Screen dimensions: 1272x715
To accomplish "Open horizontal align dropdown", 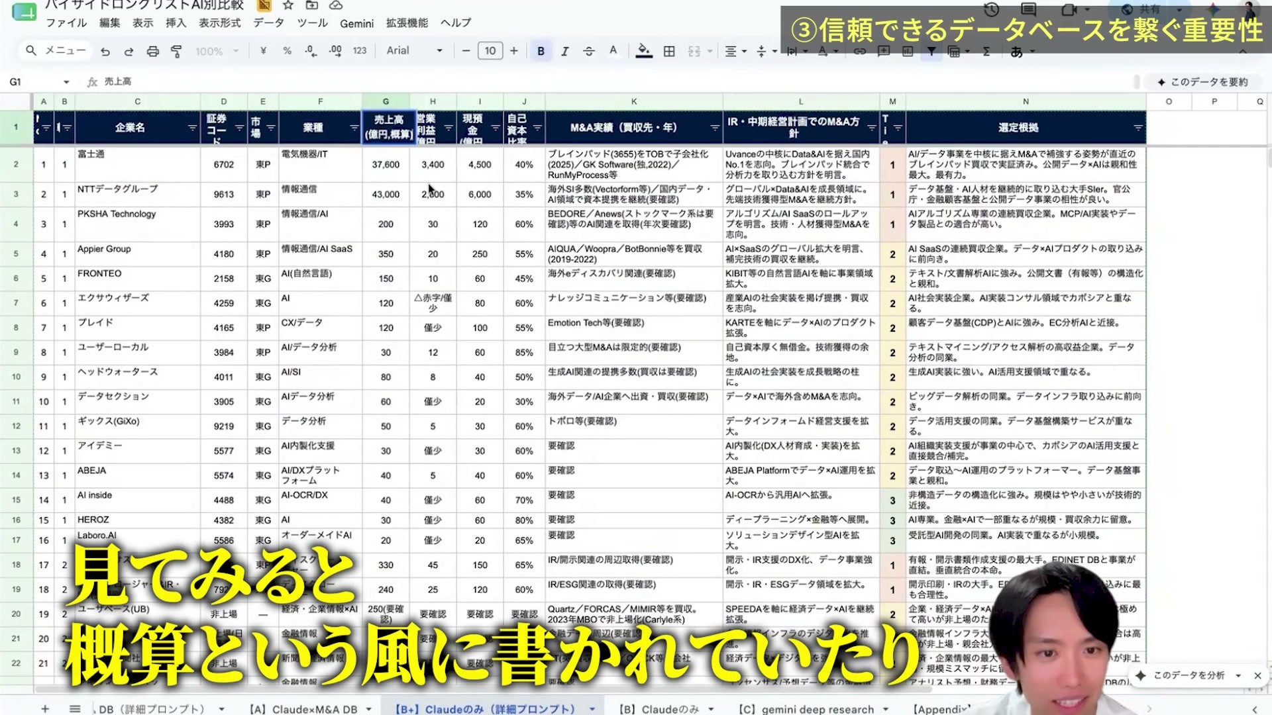I will (x=735, y=51).
